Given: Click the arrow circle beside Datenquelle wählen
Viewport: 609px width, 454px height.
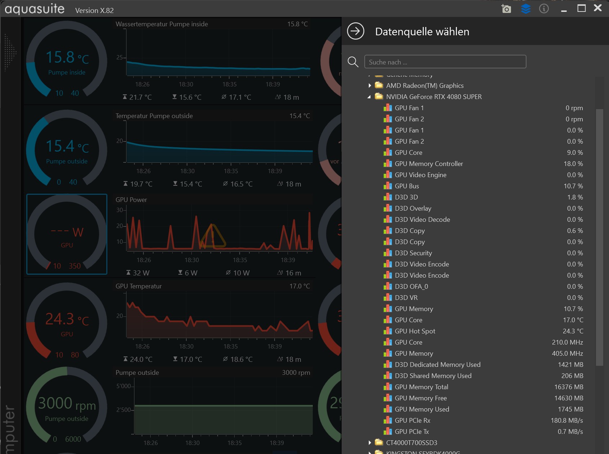Looking at the screenshot, I should pos(356,31).
